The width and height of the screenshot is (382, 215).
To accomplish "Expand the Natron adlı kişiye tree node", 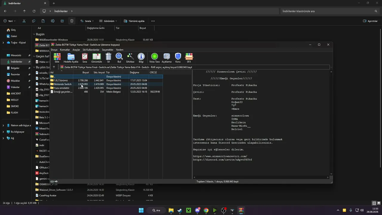I will (3, 125).
